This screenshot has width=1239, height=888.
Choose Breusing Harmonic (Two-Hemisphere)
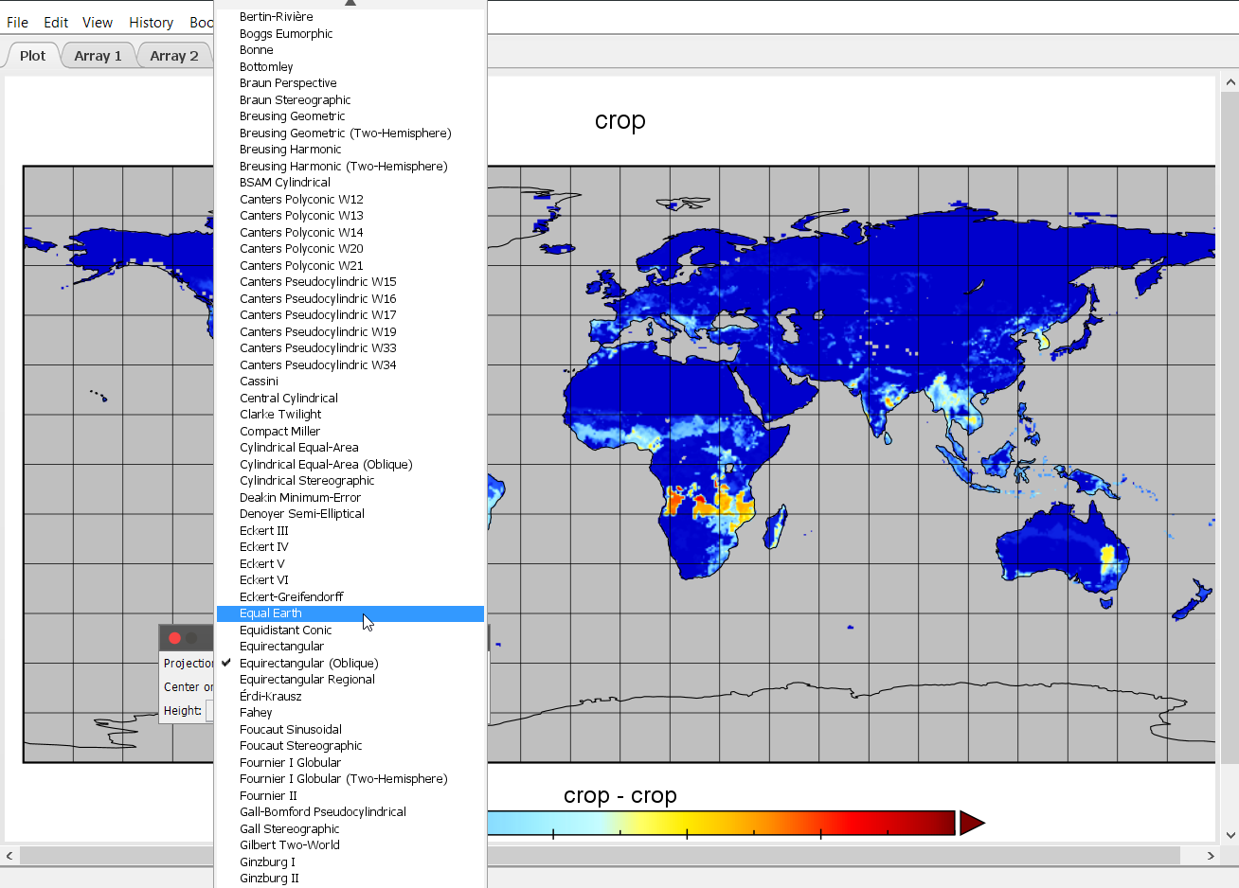(350, 167)
